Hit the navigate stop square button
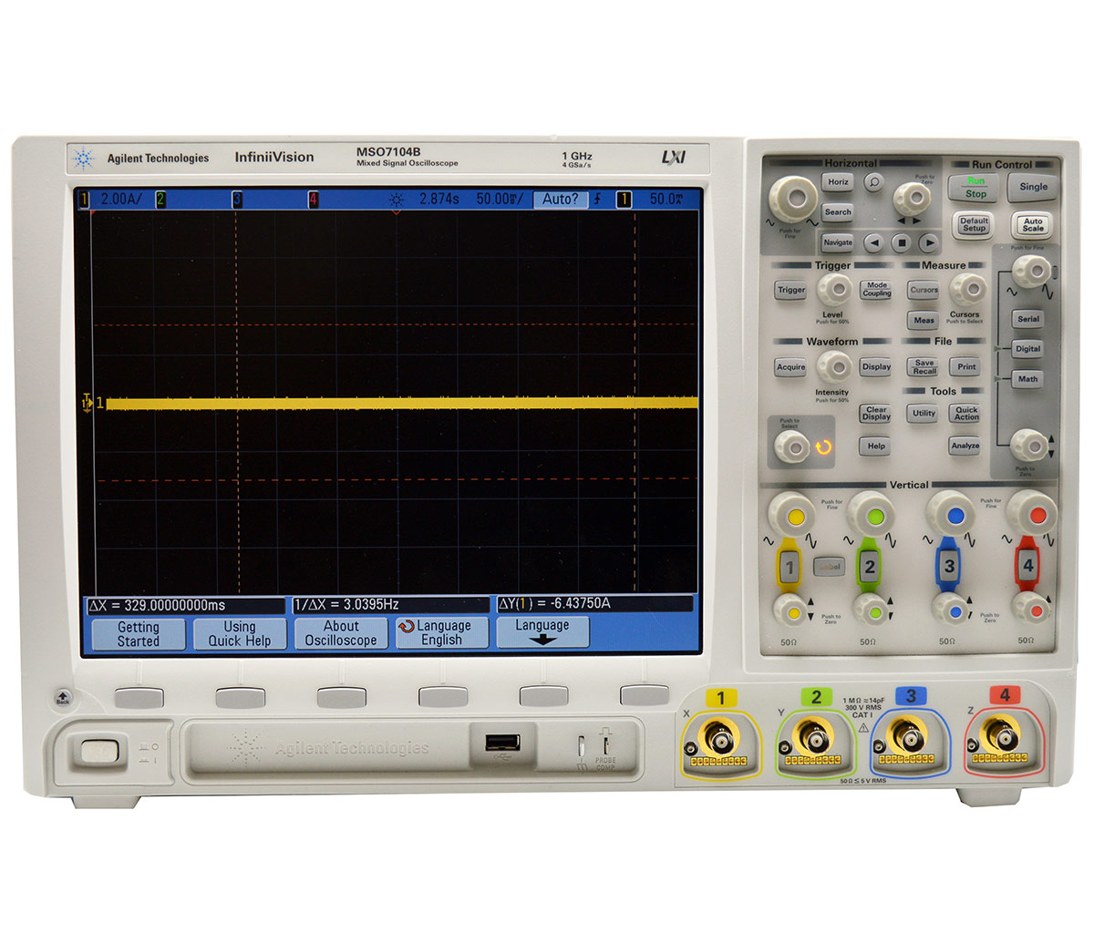Image resolution: width=1094 pixels, height=933 pixels. pos(901,243)
